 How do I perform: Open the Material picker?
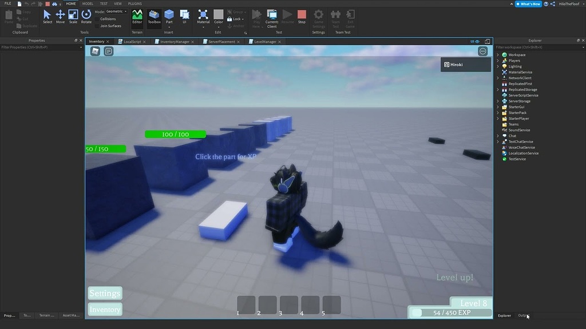tap(203, 15)
